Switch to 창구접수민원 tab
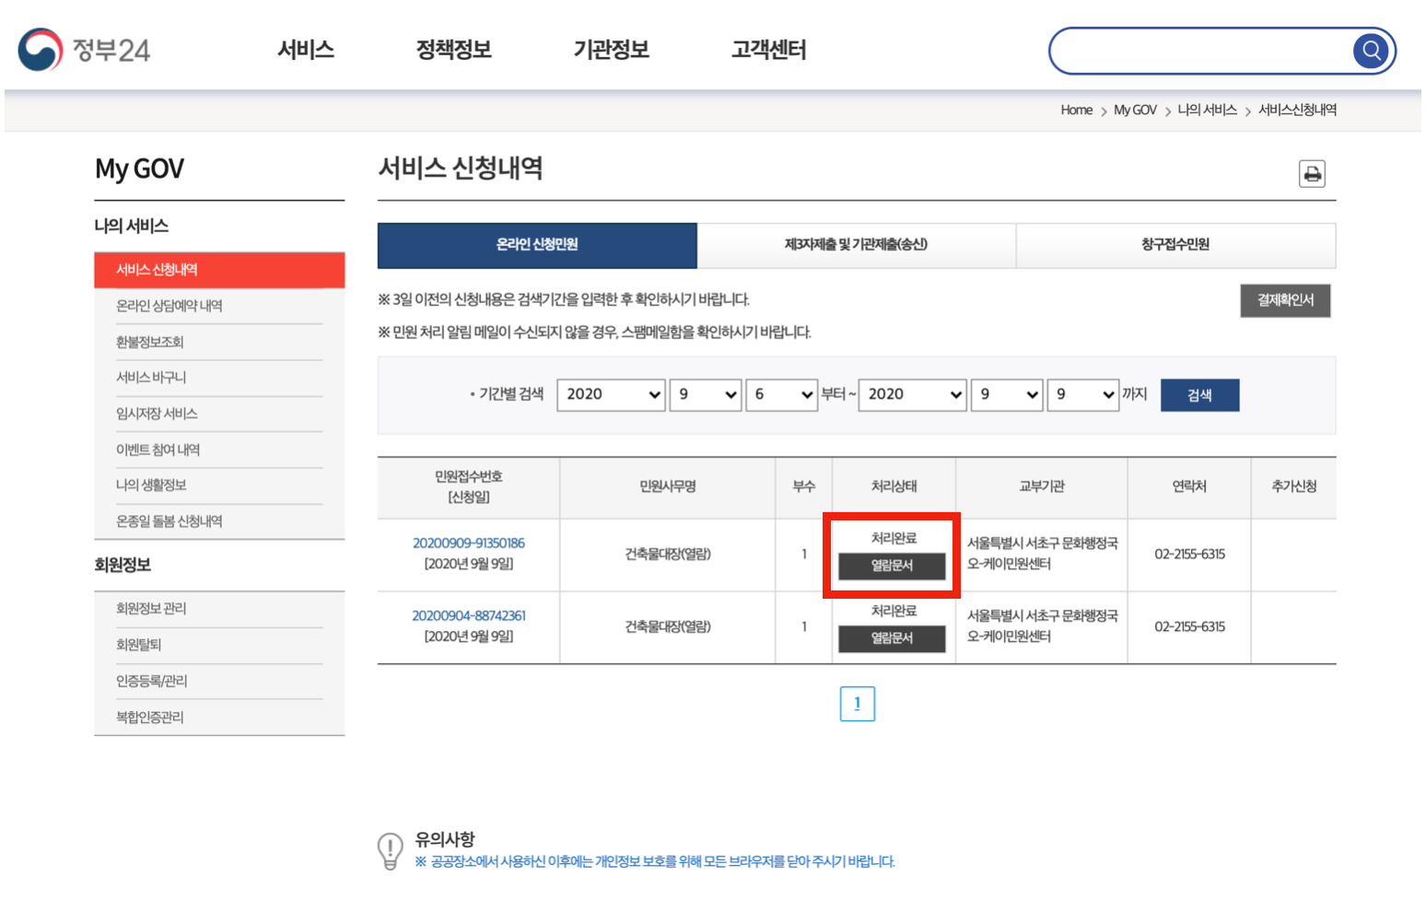Image resolution: width=1426 pixels, height=899 pixels. [1175, 245]
